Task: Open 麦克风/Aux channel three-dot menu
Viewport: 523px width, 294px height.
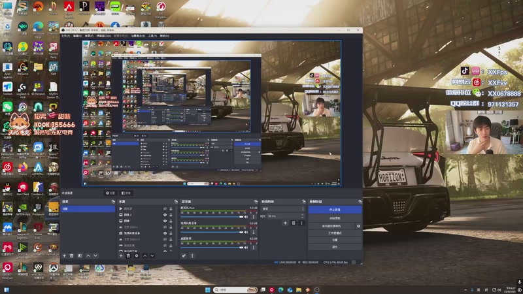Action: (x=254, y=217)
